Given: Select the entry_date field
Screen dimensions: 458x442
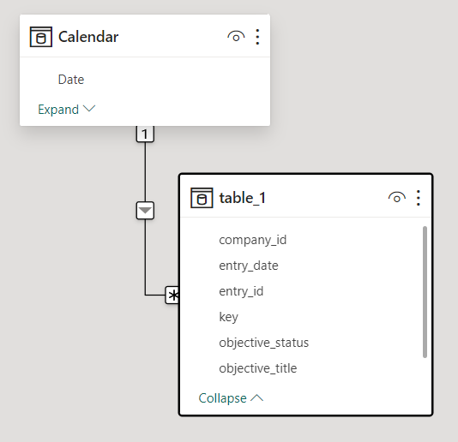Looking at the screenshot, I should point(249,266).
